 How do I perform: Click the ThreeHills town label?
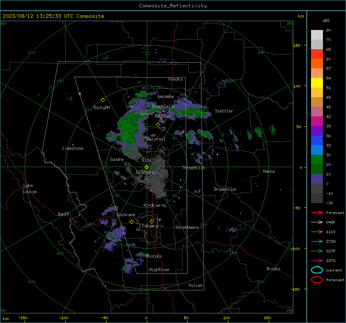pos(193,168)
